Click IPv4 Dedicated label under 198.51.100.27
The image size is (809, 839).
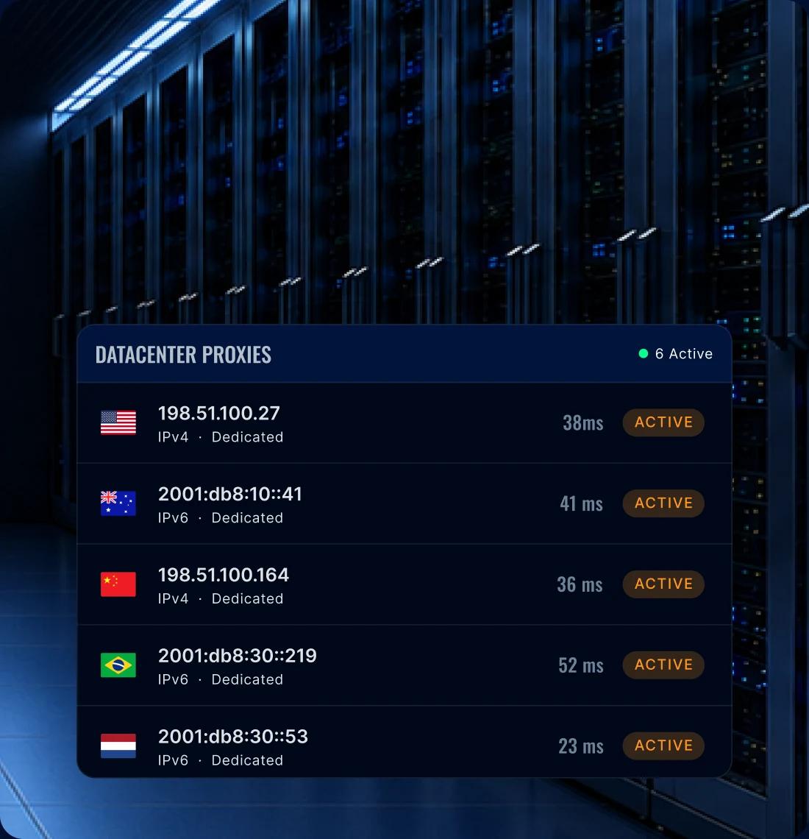tap(221, 437)
